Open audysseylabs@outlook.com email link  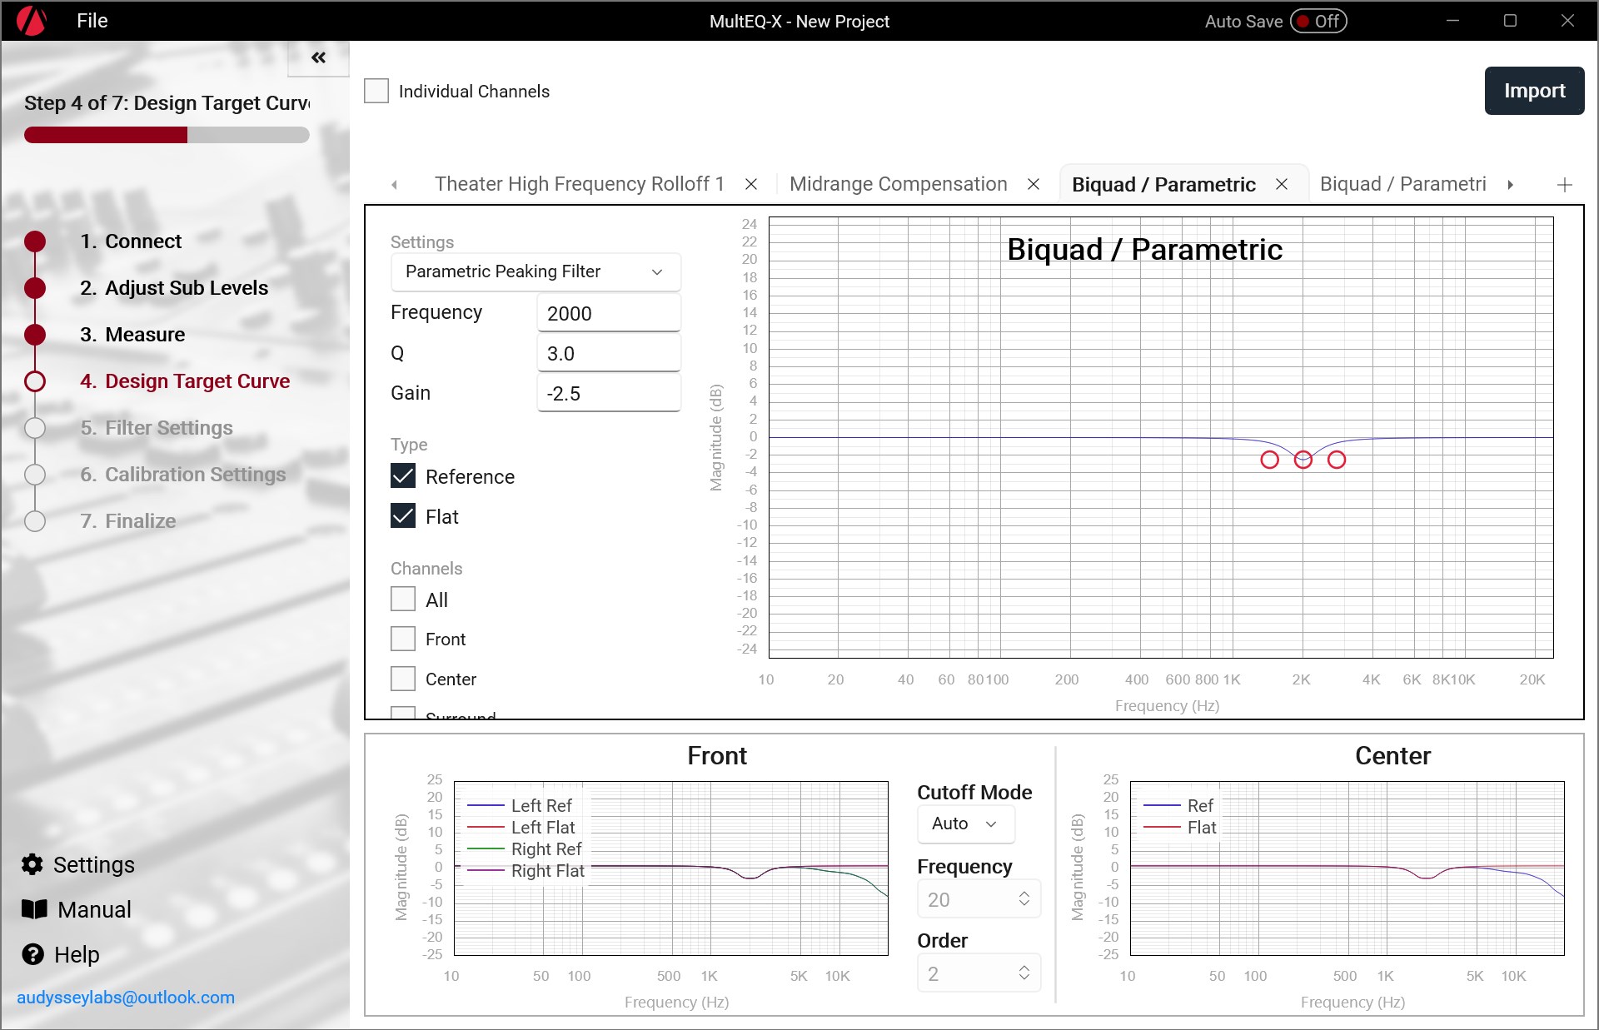click(126, 997)
